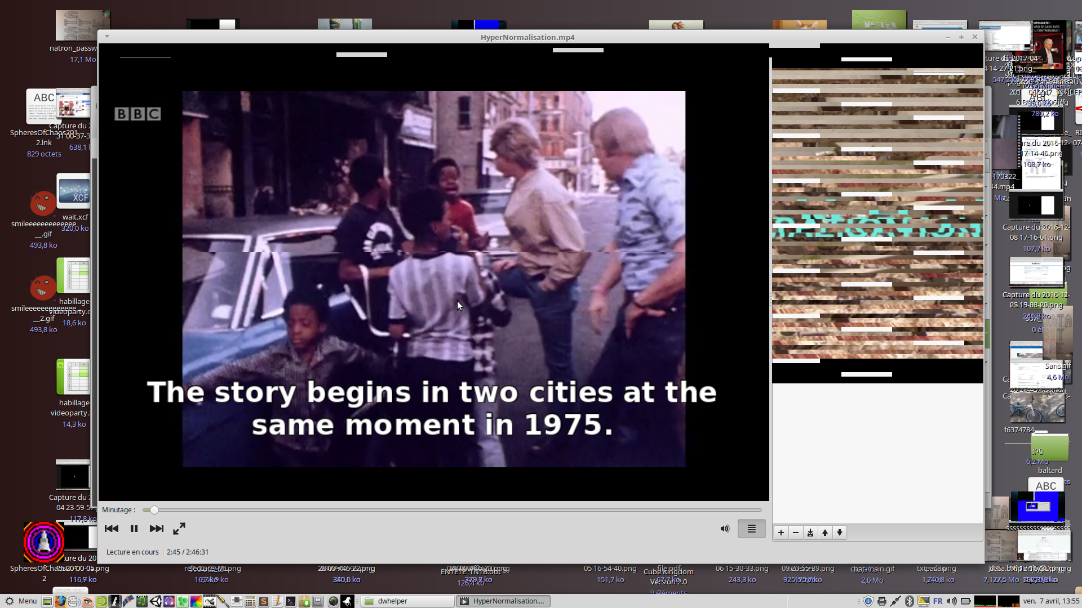Remove the selected playlist item

pos(796,533)
